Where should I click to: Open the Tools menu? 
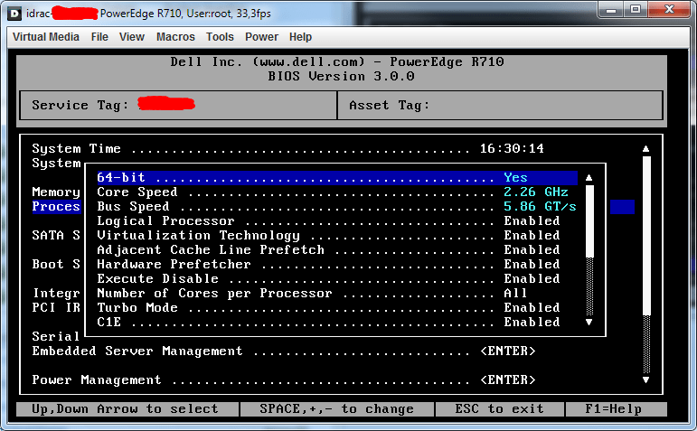[x=220, y=37]
